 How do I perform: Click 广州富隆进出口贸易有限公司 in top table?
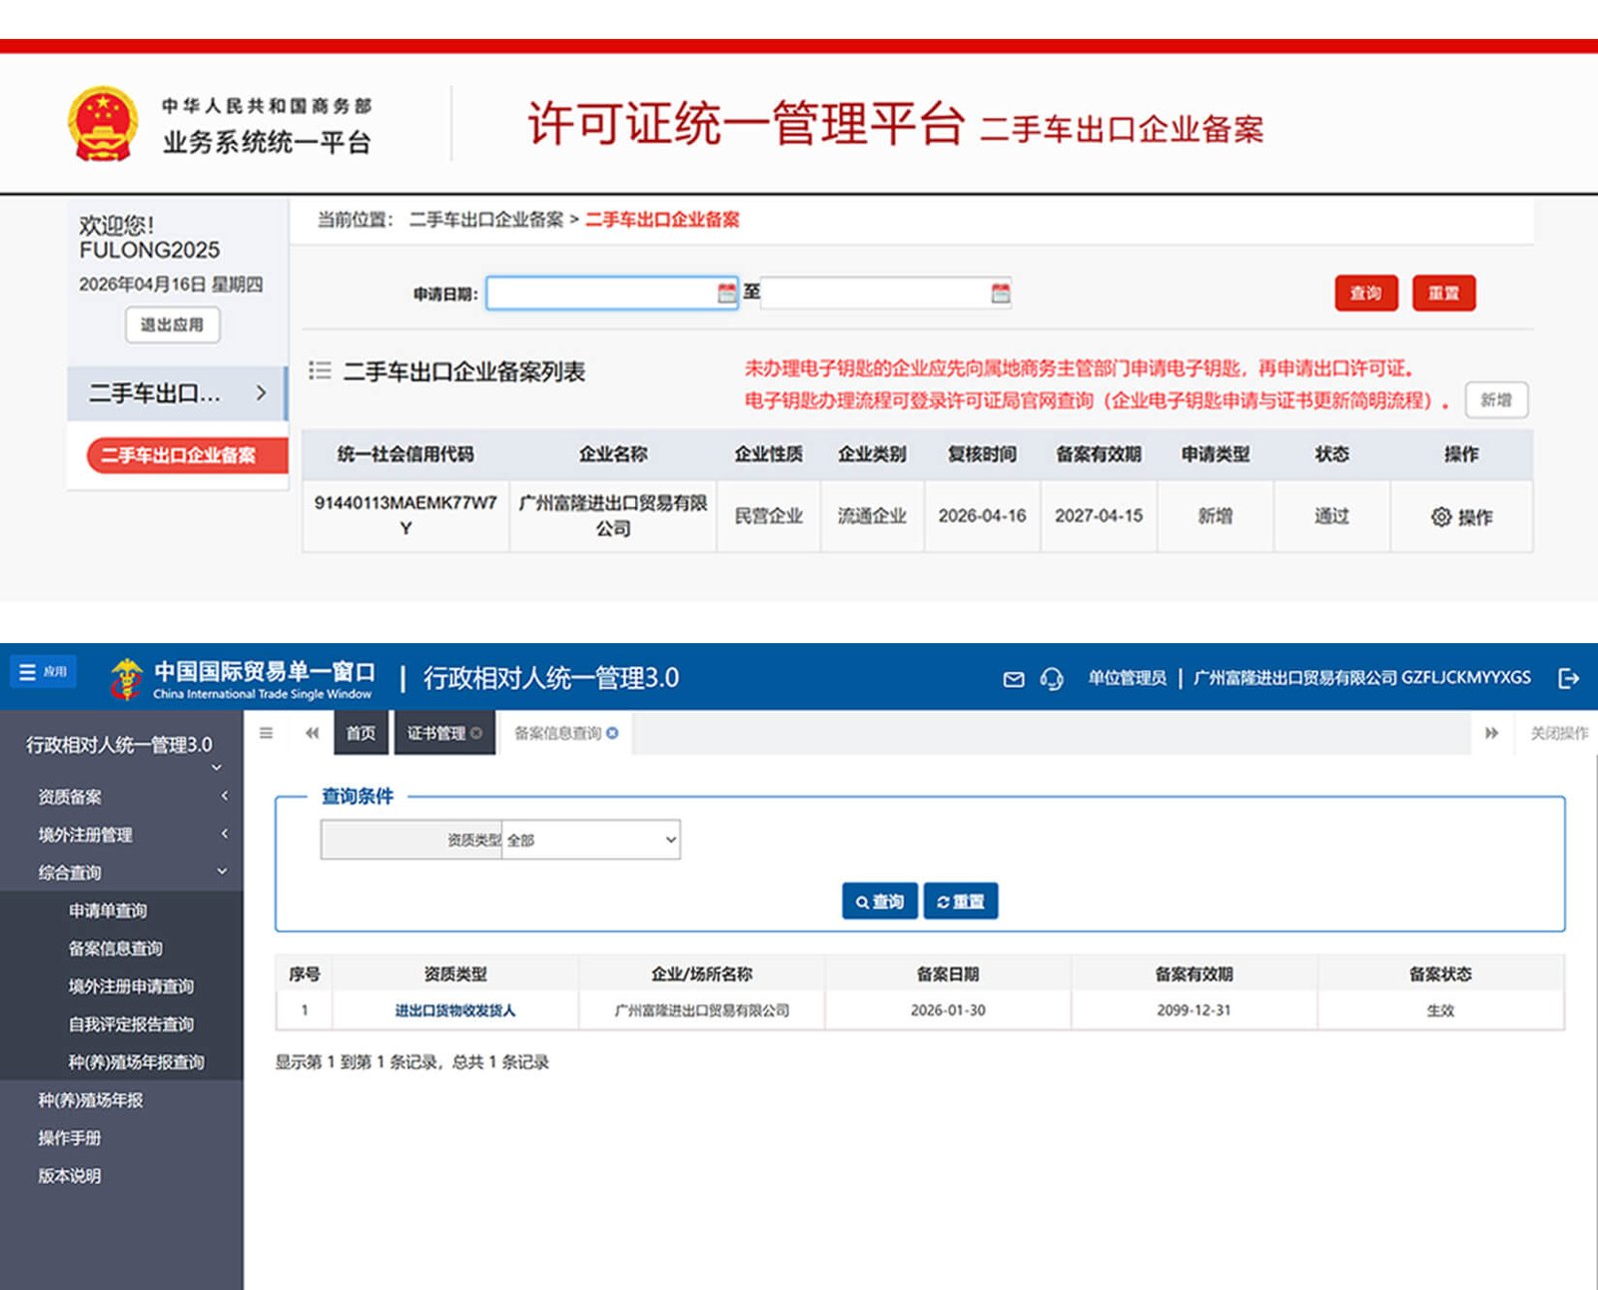[613, 515]
